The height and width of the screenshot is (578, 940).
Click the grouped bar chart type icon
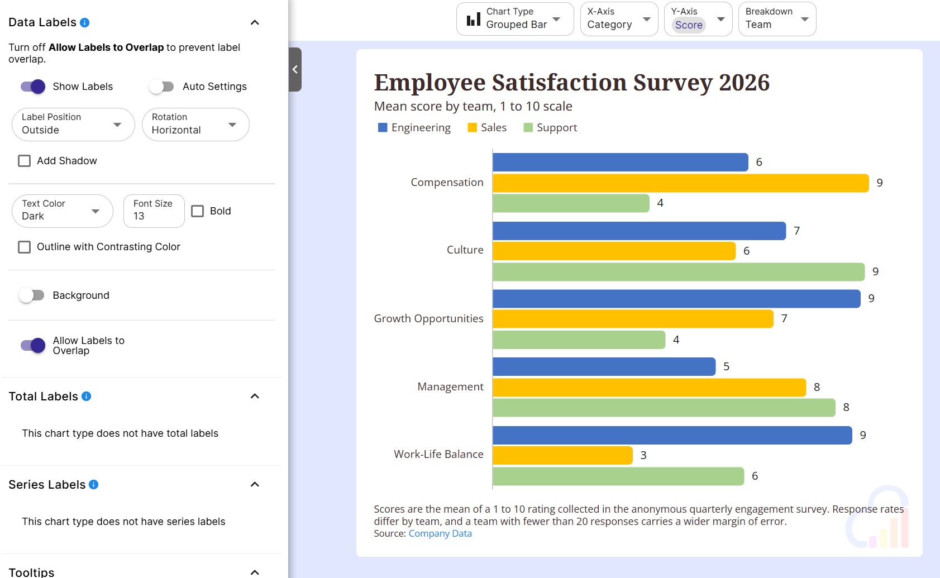(x=474, y=19)
